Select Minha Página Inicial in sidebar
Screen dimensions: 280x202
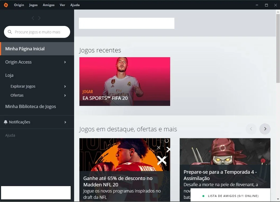pyautogui.click(x=37, y=49)
